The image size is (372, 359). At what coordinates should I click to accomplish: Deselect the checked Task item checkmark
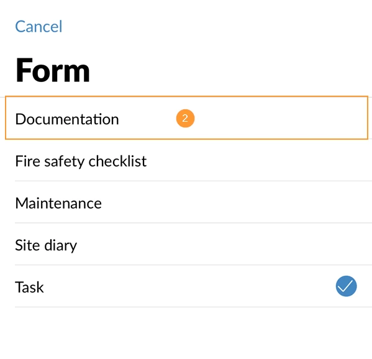346,286
